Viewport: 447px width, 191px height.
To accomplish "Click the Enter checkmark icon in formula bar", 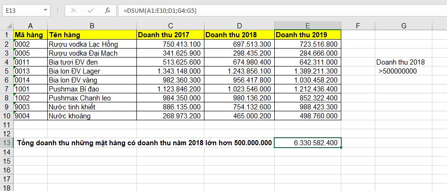I will [90, 10].
